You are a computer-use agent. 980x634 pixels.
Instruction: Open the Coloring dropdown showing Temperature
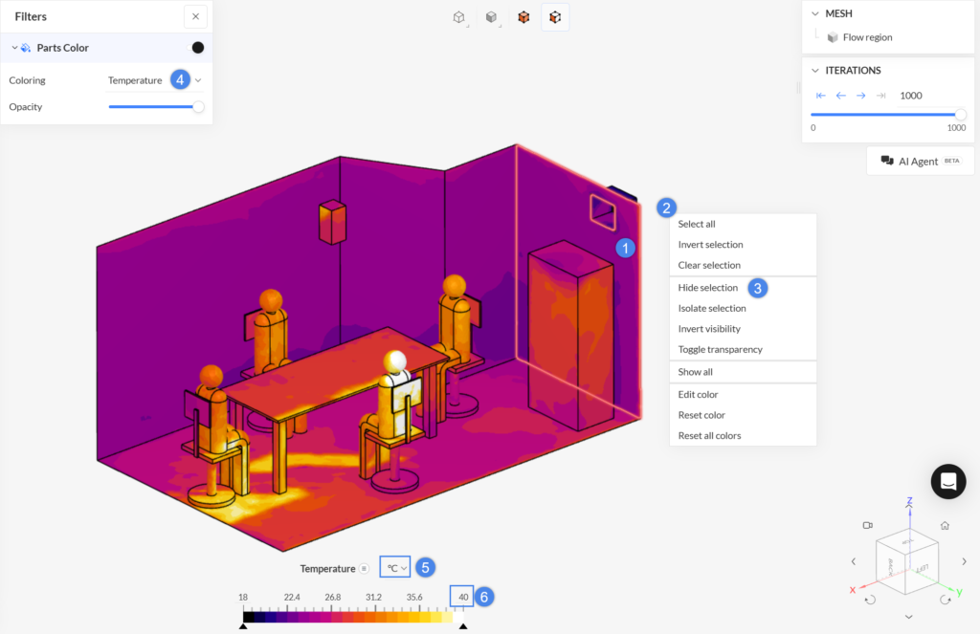(x=154, y=80)
